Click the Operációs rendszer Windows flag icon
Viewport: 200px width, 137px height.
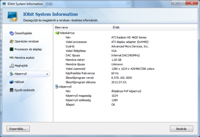(x=12, y=41)
